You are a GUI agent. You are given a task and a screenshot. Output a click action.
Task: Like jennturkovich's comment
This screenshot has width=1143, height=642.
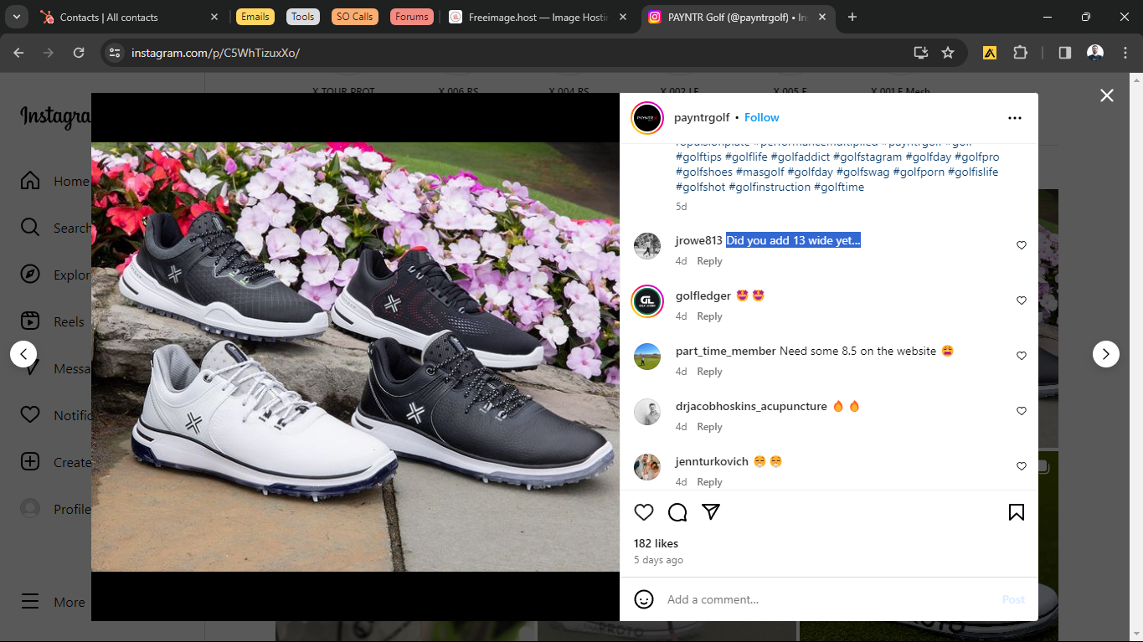(x=1022, y=466)
